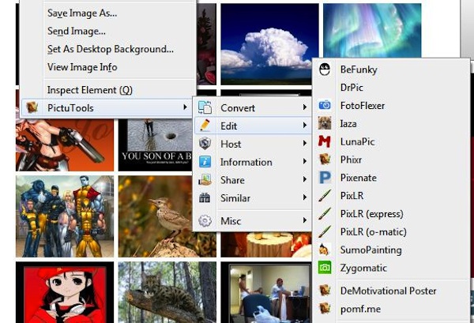Click the green Zygomatic camera icon
The image size is (474, 323).
[325, 268]
